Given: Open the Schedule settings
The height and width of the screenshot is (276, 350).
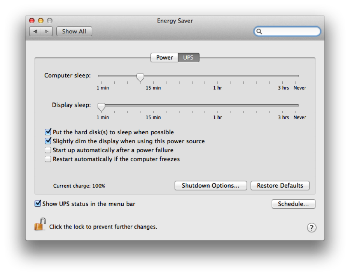Looking at the screenshot, I should [293, 204].
